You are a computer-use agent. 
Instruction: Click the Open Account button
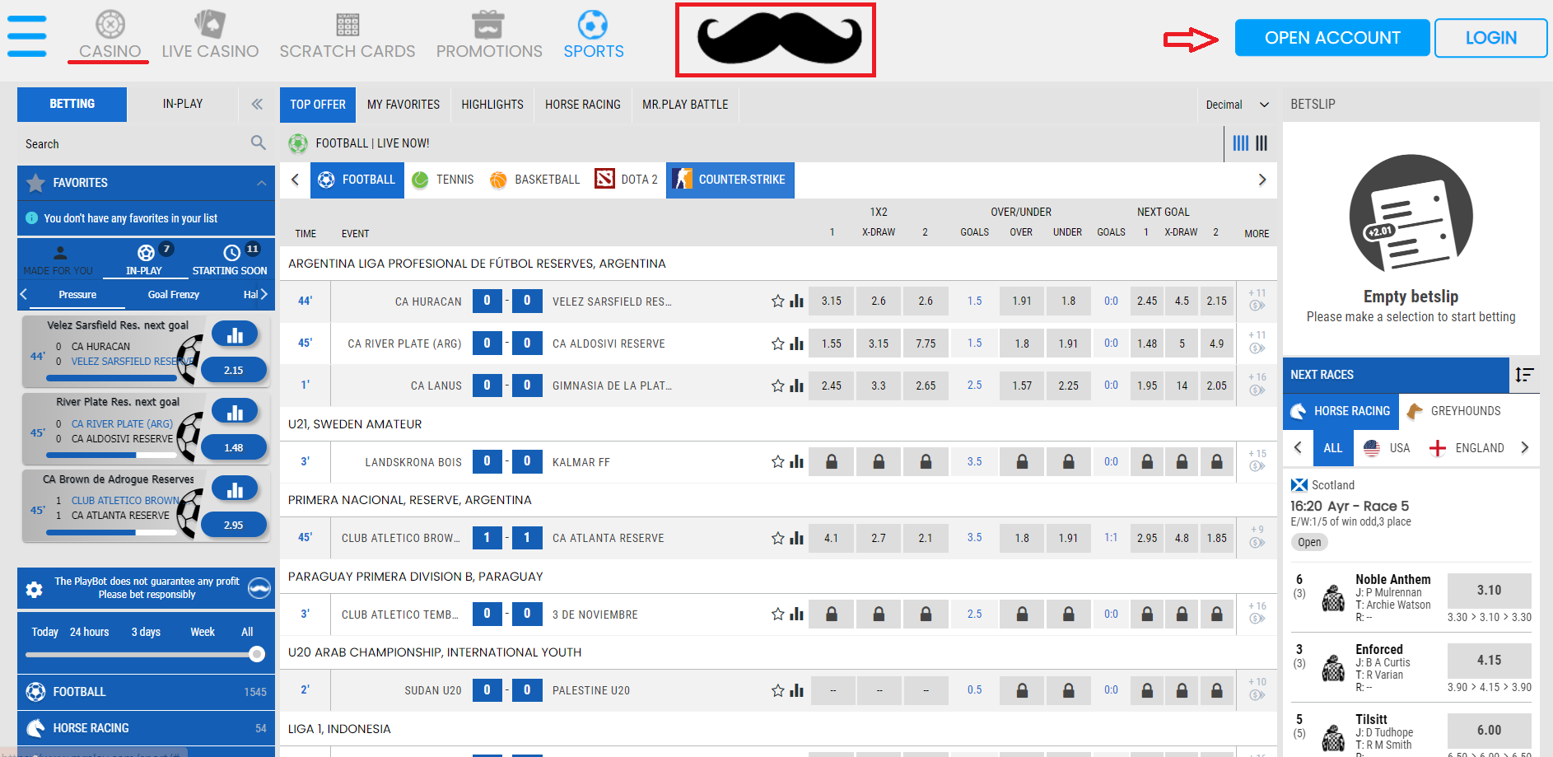click(1332, 38)
